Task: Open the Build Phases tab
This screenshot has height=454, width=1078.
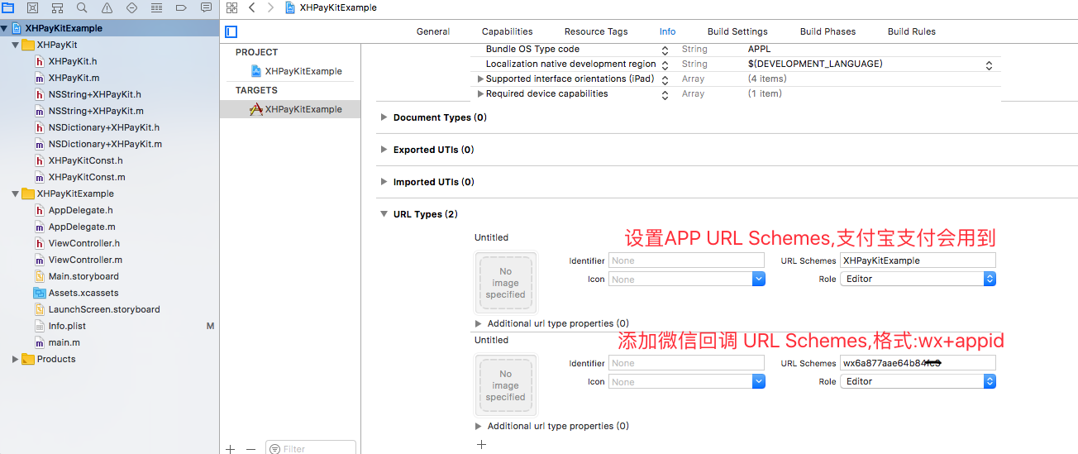Action: [x=828, y=31]
